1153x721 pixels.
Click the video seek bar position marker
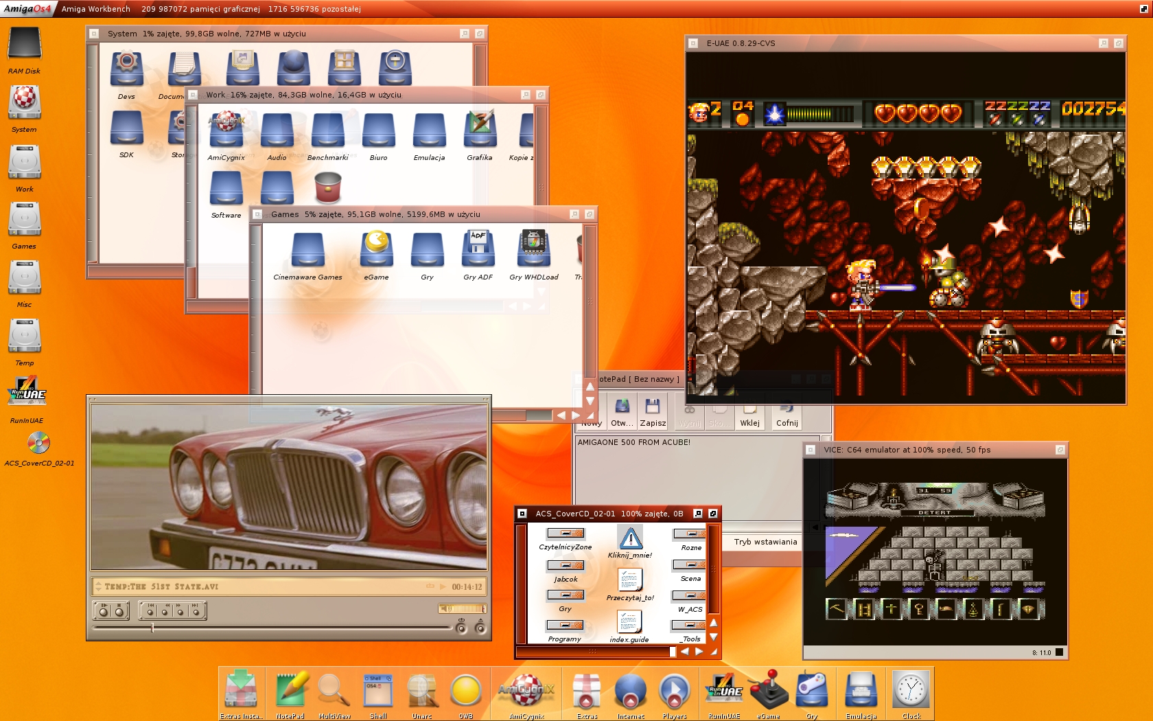pos(152,628)
